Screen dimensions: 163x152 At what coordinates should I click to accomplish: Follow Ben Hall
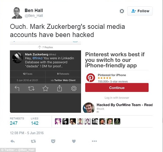[140, 11]
